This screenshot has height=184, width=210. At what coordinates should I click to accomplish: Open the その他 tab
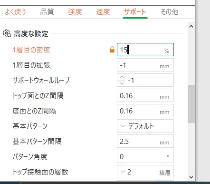pos(169,12)
